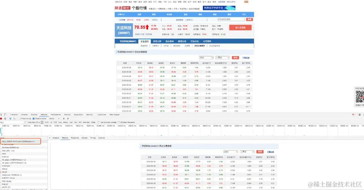Click the red error count indicator
The height and width of the screenshot is (190, 364).
pyautogui.click(x=354, y=115)
